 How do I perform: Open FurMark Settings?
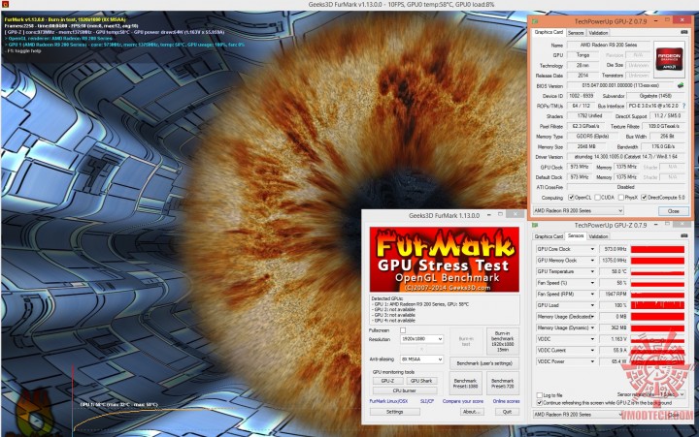coord(394,412)
